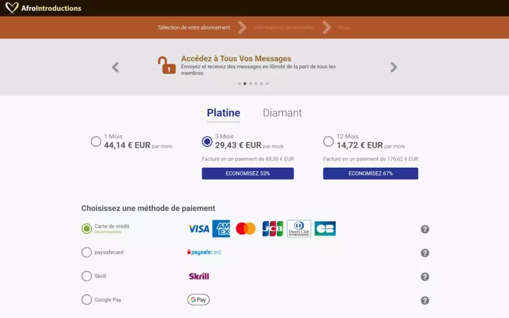Click the Visa card logo
This screenshot has width=509, height=318.
coord(199,229)
